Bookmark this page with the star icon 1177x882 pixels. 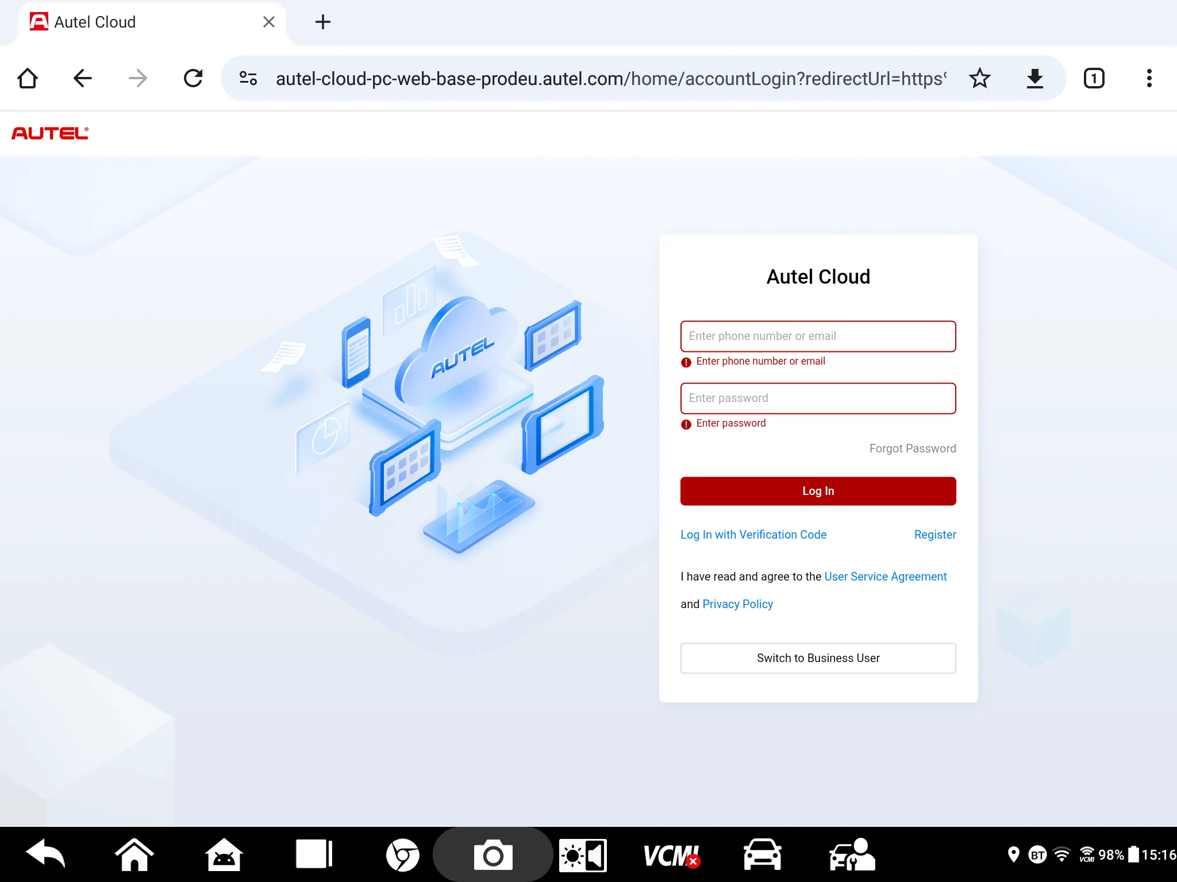(980, 78)
